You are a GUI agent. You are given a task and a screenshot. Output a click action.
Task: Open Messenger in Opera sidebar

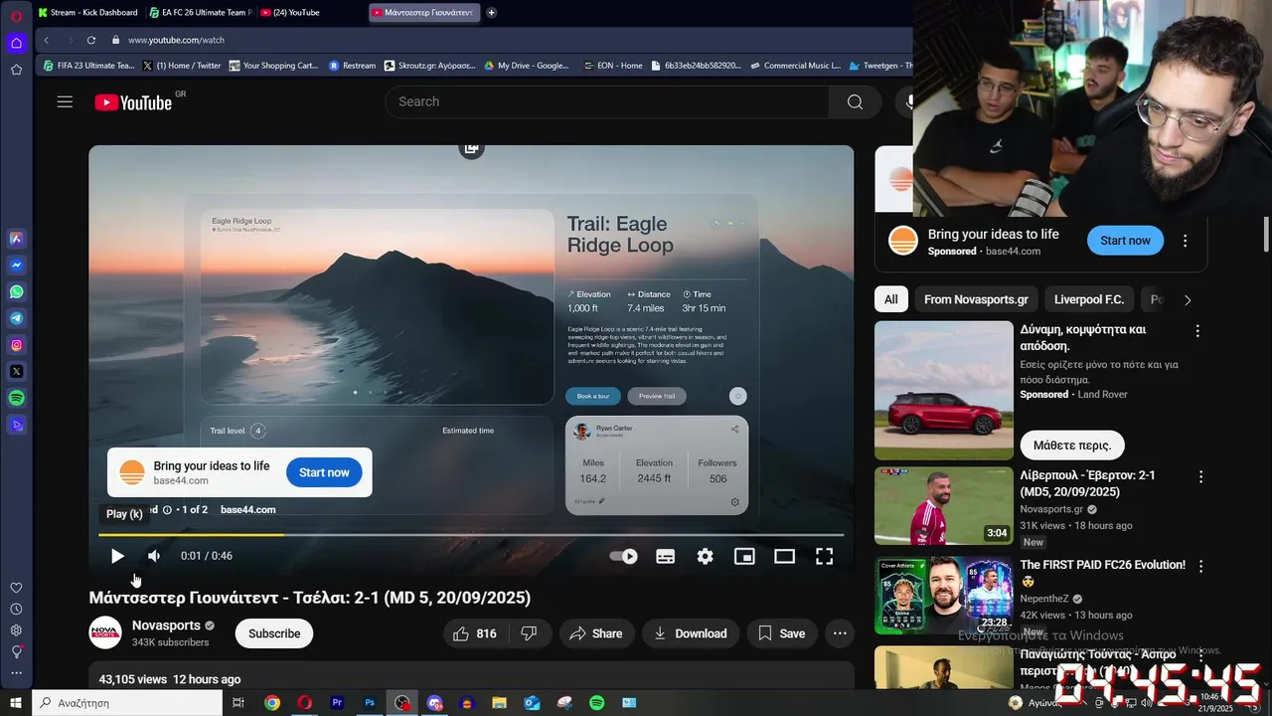16,266
